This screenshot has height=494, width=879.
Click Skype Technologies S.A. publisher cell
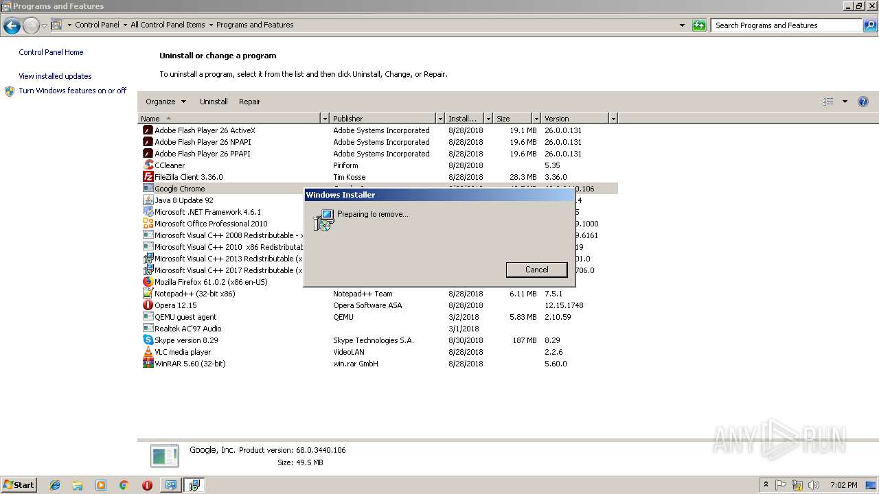point(374,340)
